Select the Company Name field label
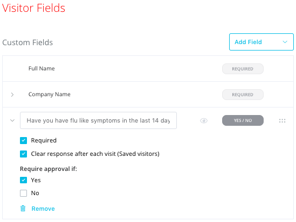Screen dimensions: 296x222 (50, 94)
